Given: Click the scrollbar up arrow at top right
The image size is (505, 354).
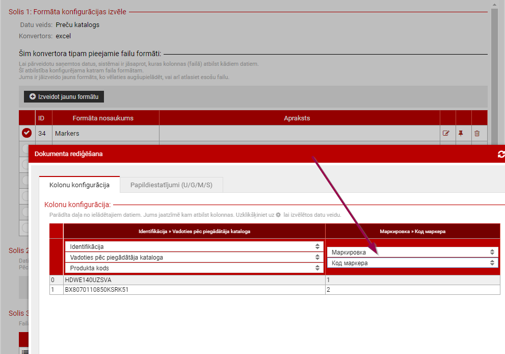Looking at the screenshot, I should tap(494, 5).
